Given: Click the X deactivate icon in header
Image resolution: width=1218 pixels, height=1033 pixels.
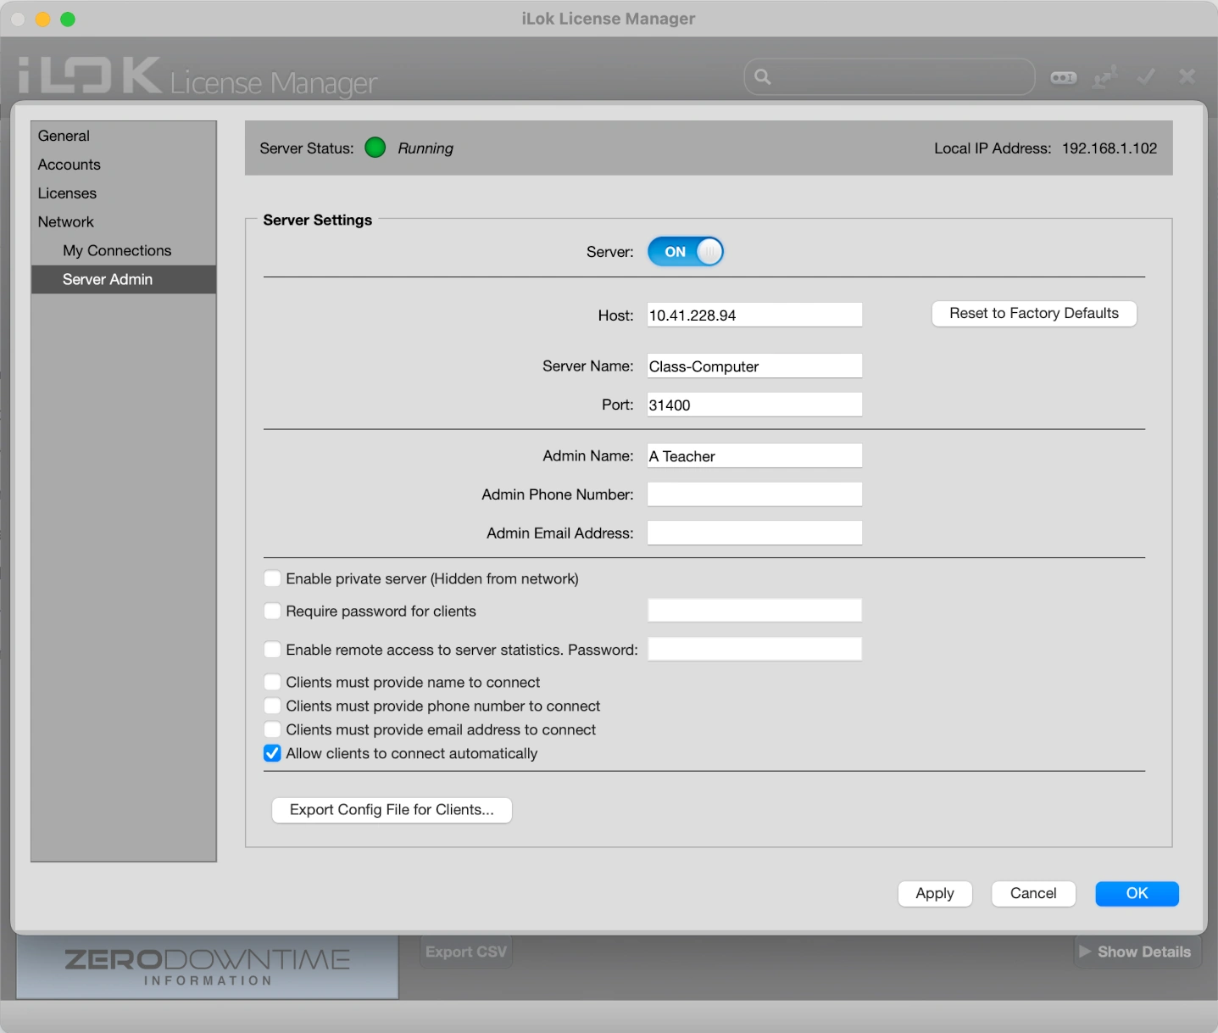Looking at the screenshot, I should coord(1187,77).
